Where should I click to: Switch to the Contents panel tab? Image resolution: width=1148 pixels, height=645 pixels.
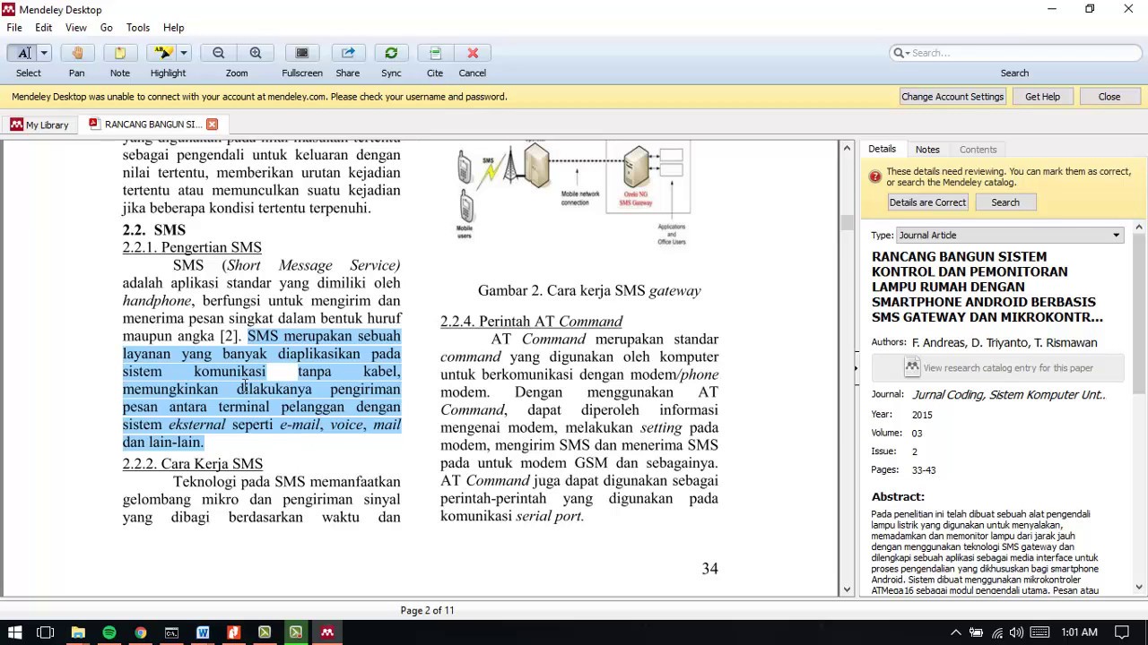coord(978,150)
